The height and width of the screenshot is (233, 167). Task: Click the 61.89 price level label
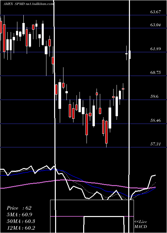click(x=156, y=49)
